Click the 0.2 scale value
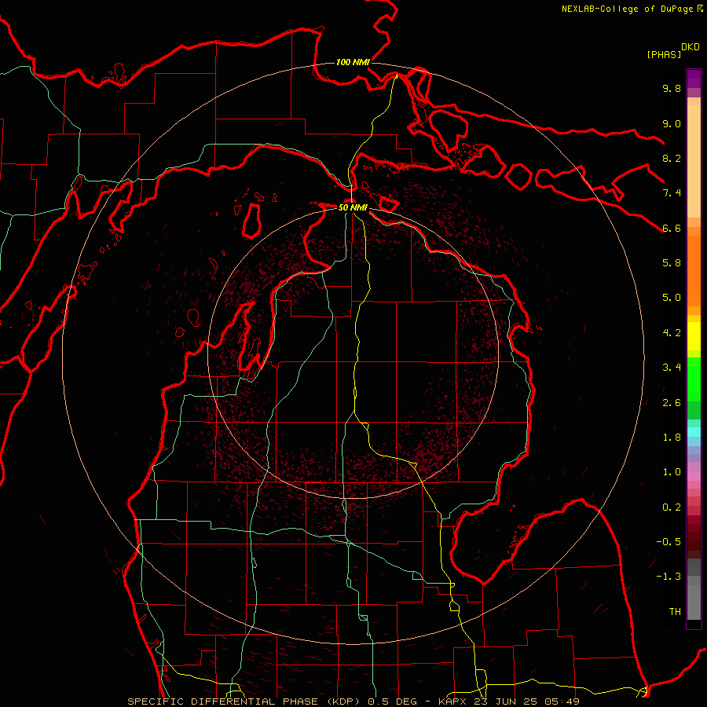The width and height of the screenshot is (707, 707). point(672,507)
